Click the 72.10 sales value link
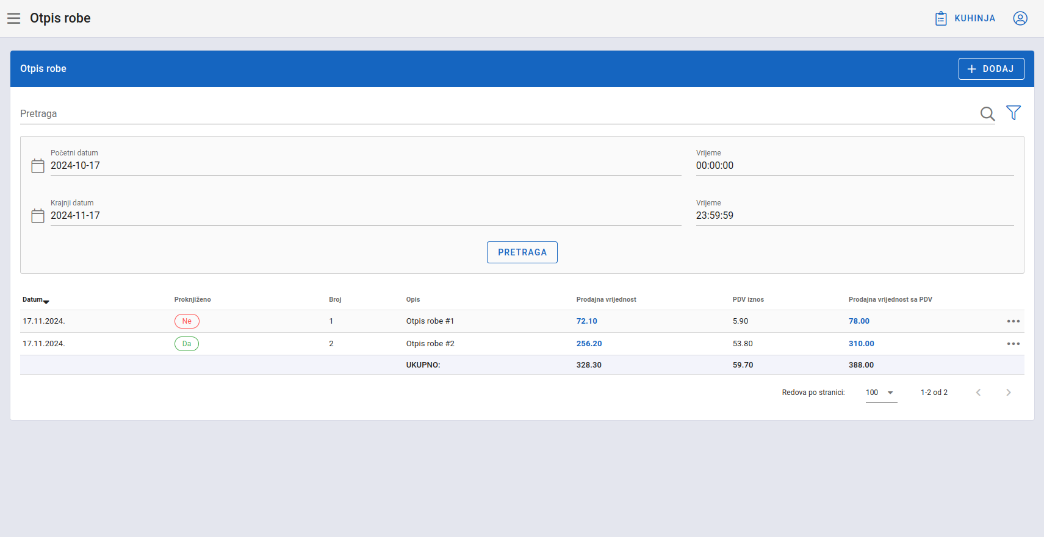Image resolution: width=1044 pixels, height=537 pixels. click(x=587, y=321)
